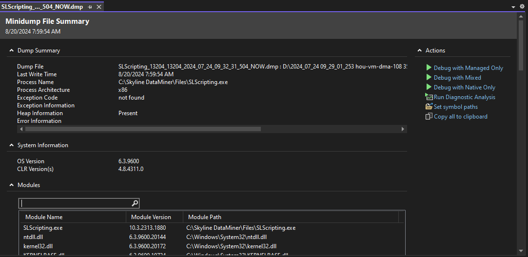
Task: Start Debug with Mixed
Action: coord(457,78)
